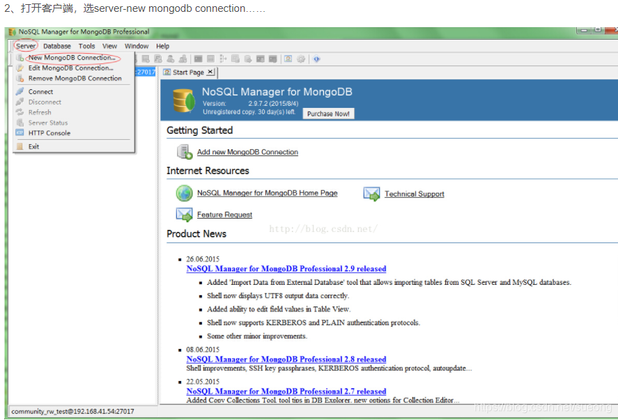Click status bar text community_rw_test@192.168.41.54:27017

point(72,412)
